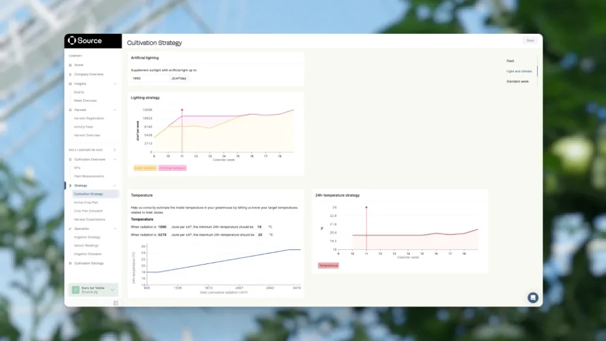Switch to the Standard week section
The width and height of the screenshot is (606, 341).
(x=517, y=81)
